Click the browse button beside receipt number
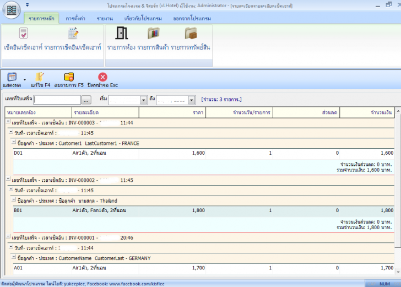The width and height of the screenshot is (401, 287). [86, 100]
